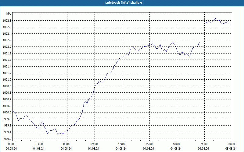Pick the 15:00 time label
Image resolution: width=244 pixels, height=152 pixels.
tap(149, 144)
